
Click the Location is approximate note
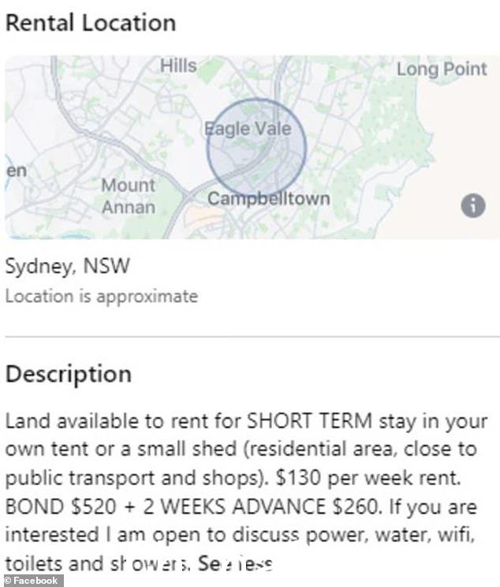[x=102, y=297]
